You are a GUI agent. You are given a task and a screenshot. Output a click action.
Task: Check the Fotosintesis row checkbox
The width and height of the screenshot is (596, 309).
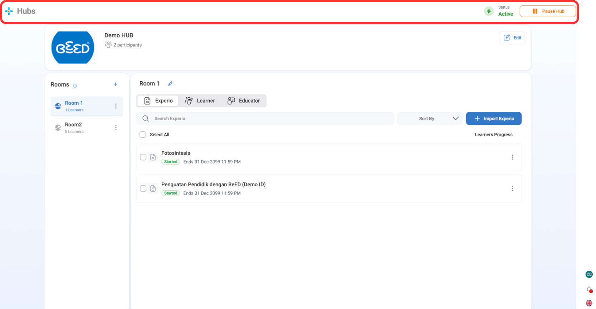click(x=143, y=157)
